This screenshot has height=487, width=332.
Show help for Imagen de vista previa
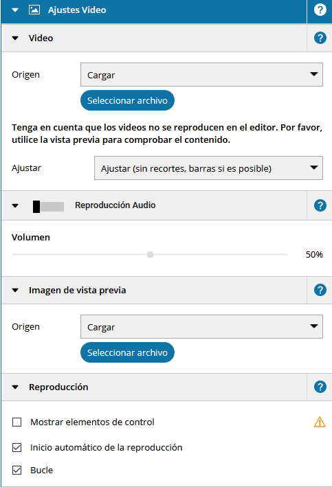[x=320, y=290]
